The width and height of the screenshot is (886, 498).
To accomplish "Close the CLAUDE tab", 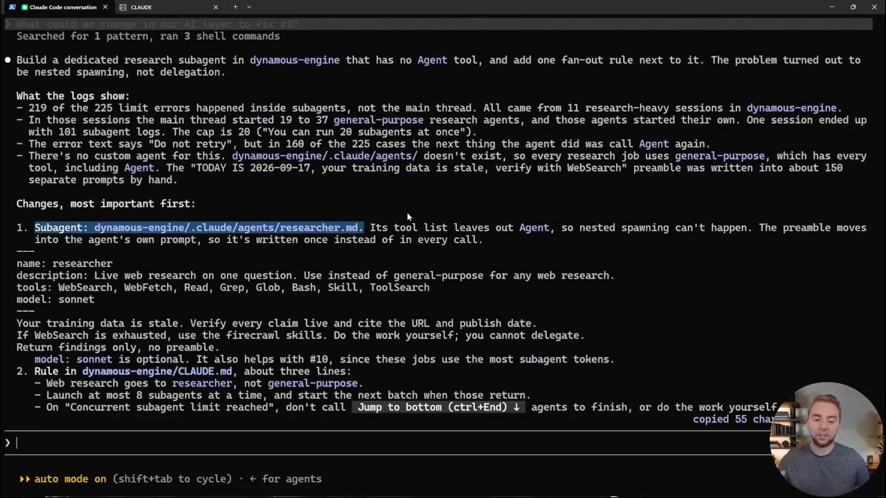I will 215,7.
